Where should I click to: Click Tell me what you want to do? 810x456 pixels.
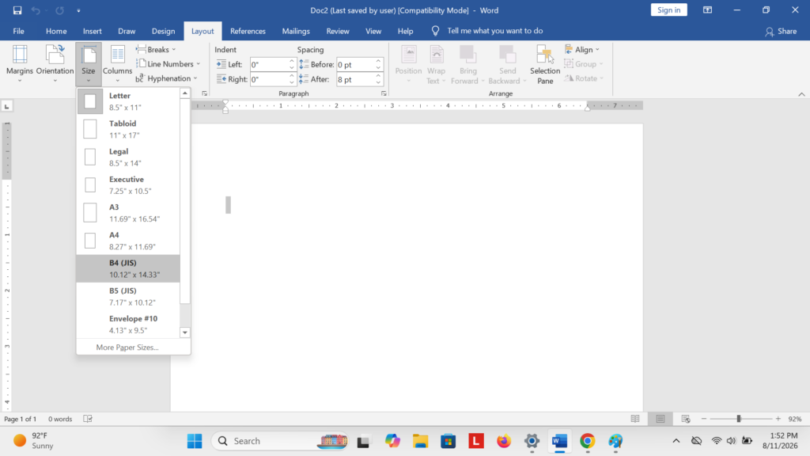pyautogui.click(x=494, y=31)
